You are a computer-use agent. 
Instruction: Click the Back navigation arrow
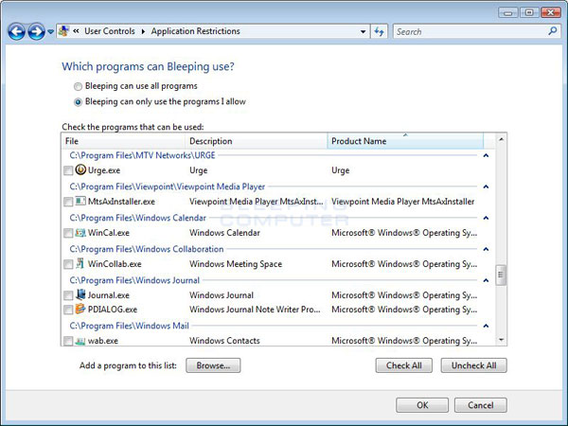pyautogui.click(x=17, y=31)
